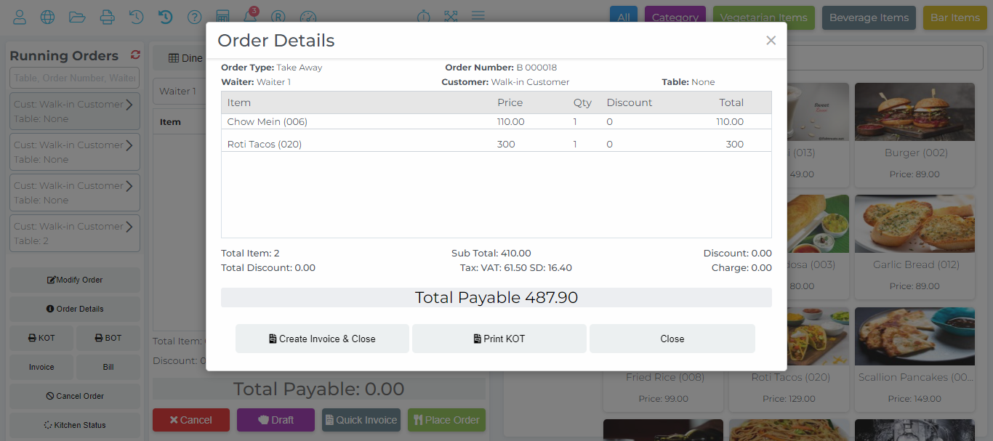Click the Close button in the dialog footer
This screenshot has width=993, height=441.
click(672, 339)
